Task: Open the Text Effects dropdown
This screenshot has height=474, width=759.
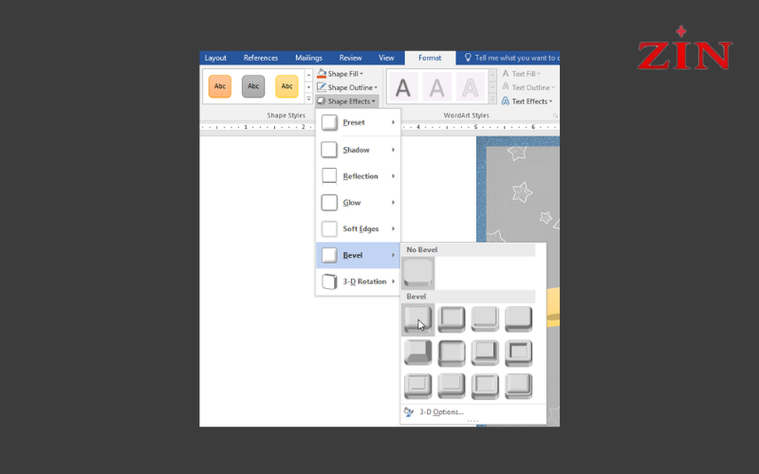Action: (528, 101)
